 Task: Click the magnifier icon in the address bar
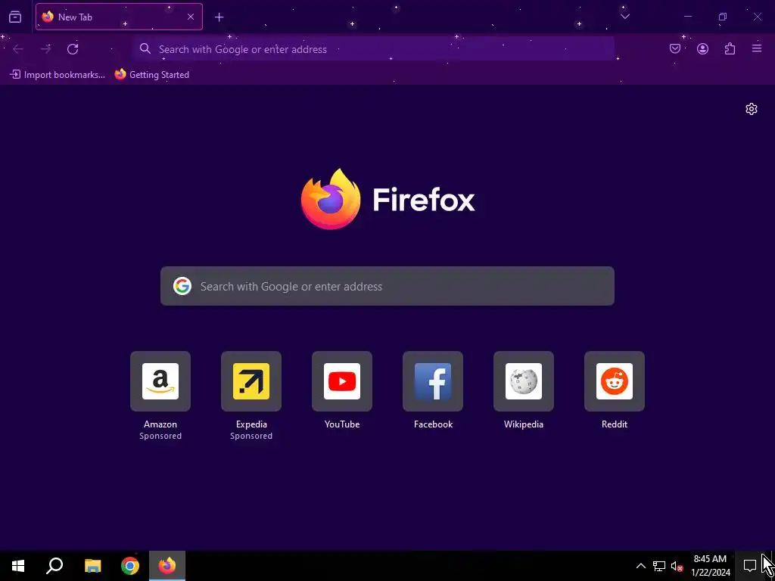(145, 48)
